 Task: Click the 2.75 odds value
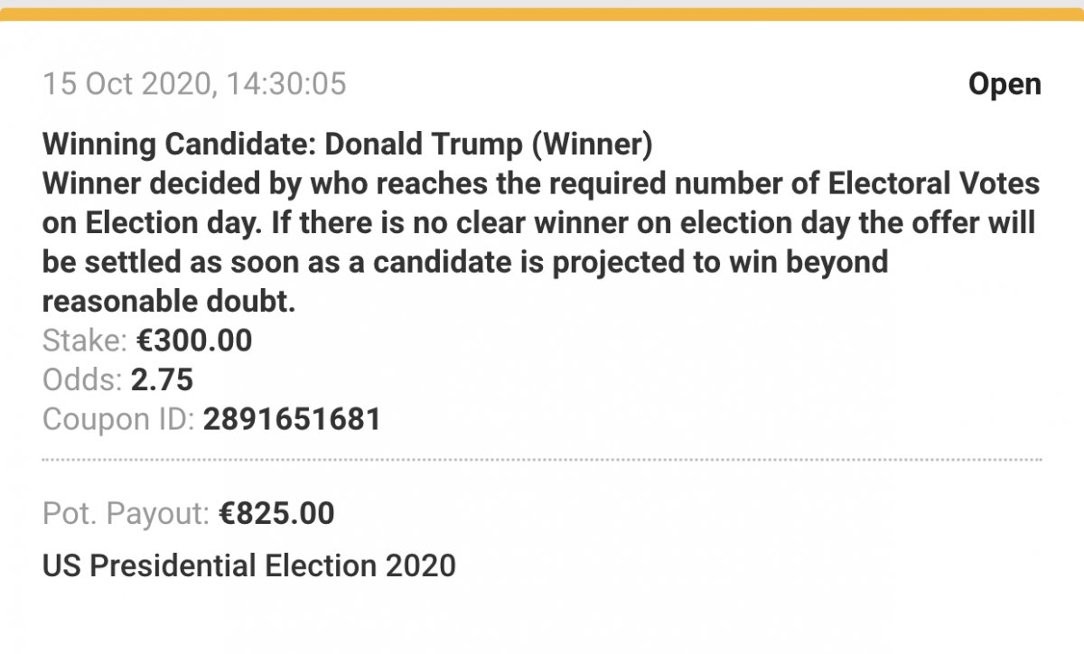tap(163, 380)
